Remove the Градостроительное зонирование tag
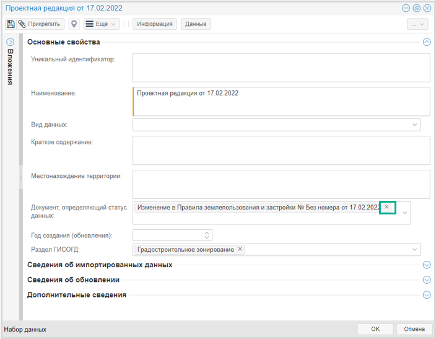Image resolution: width=436 pixels, height=339 pixels. [x=240, y=249]
